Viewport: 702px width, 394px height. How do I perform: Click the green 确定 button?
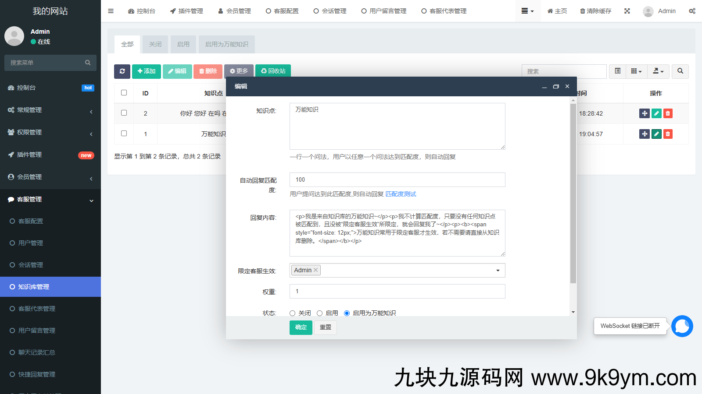(301, 327)
